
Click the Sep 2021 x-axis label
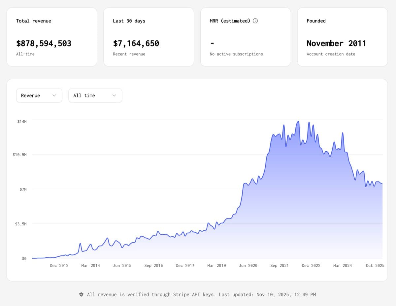pyautogui.click(x=280, y=265)
